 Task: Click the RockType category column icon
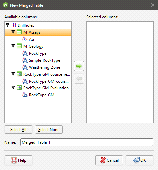click(25, 53)
